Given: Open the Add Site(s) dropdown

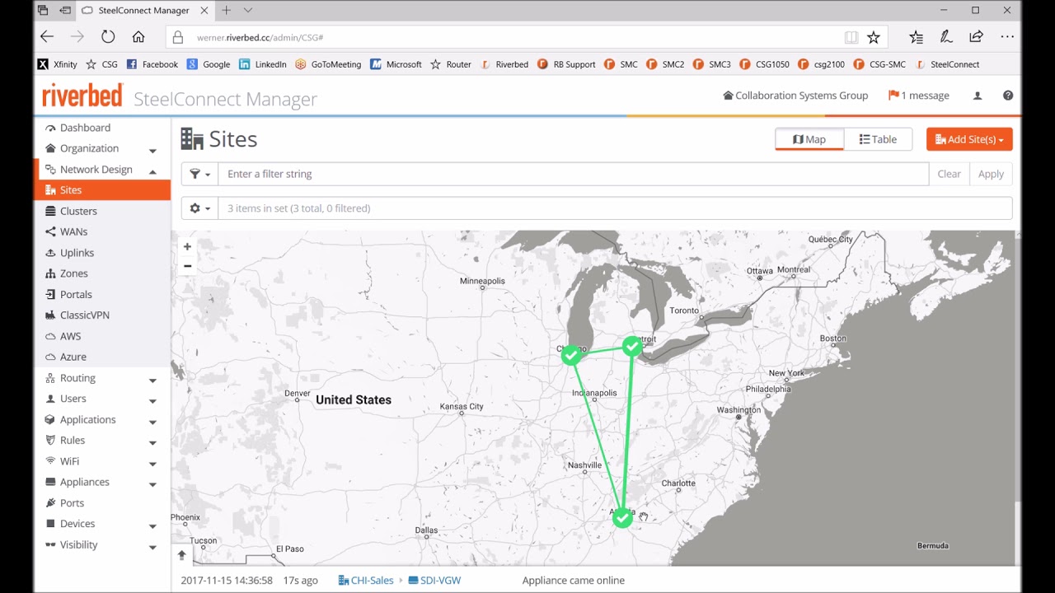Looking at the screenshot, I should pyautogui.click(x=969, y=139).
